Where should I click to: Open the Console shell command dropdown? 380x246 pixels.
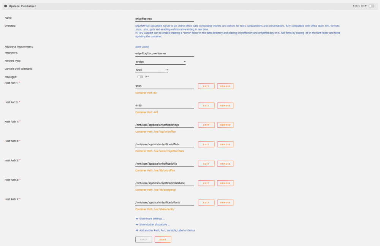click(x=152, y=70)
